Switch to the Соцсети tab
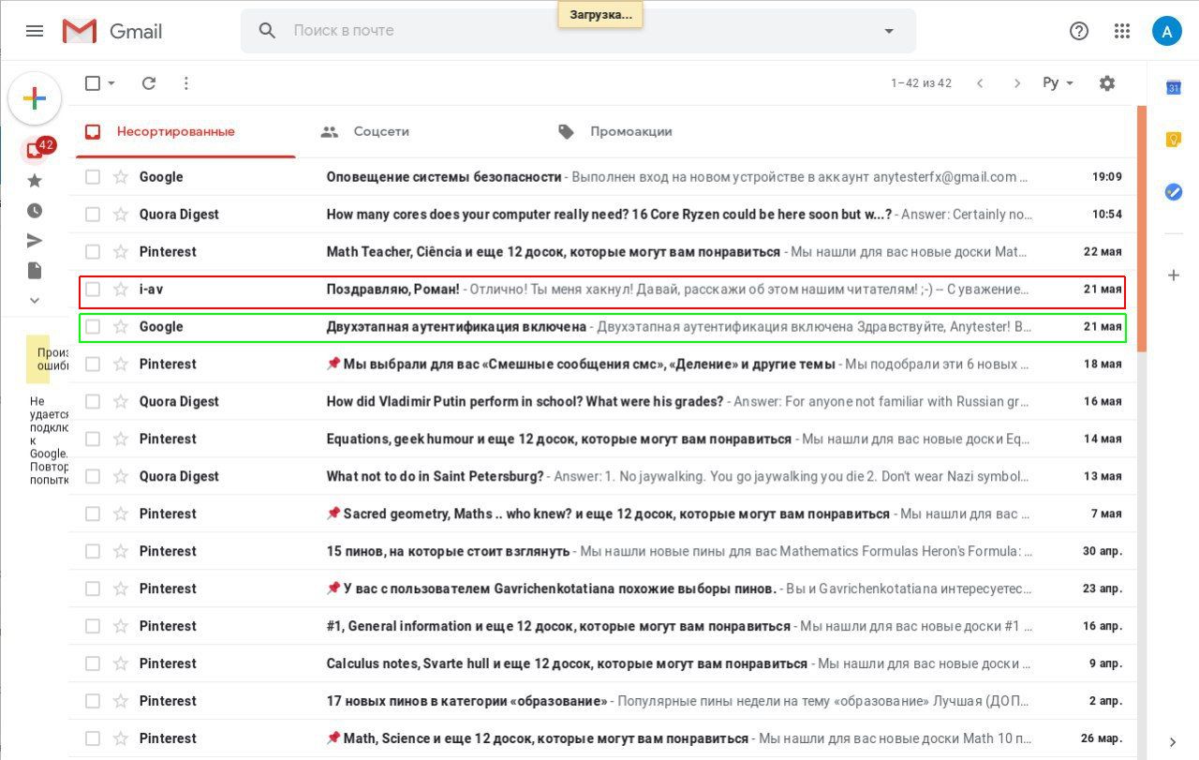Image resolution: width=1199 pixels, height=760 pixels. click(365, 132)
